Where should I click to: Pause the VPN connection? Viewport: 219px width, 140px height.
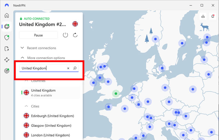click(x=38, y=35)
